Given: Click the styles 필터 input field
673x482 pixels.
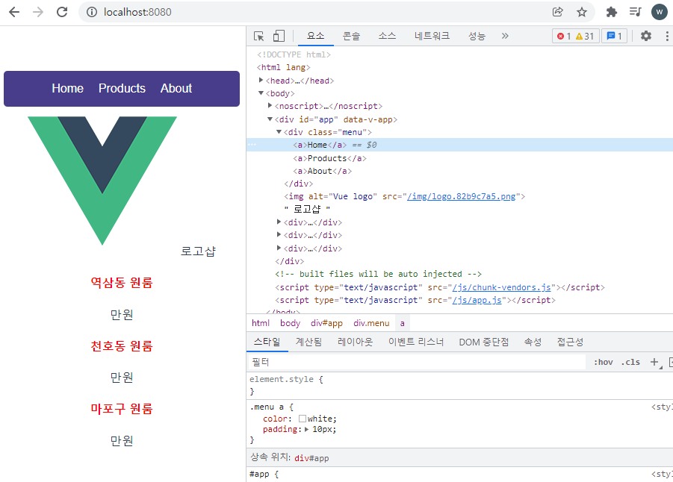Looking at the screenshot, I should tap(416, 363).
